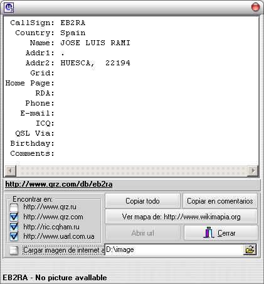Click the Phone: label
The image size is (264, 284).
40,103
